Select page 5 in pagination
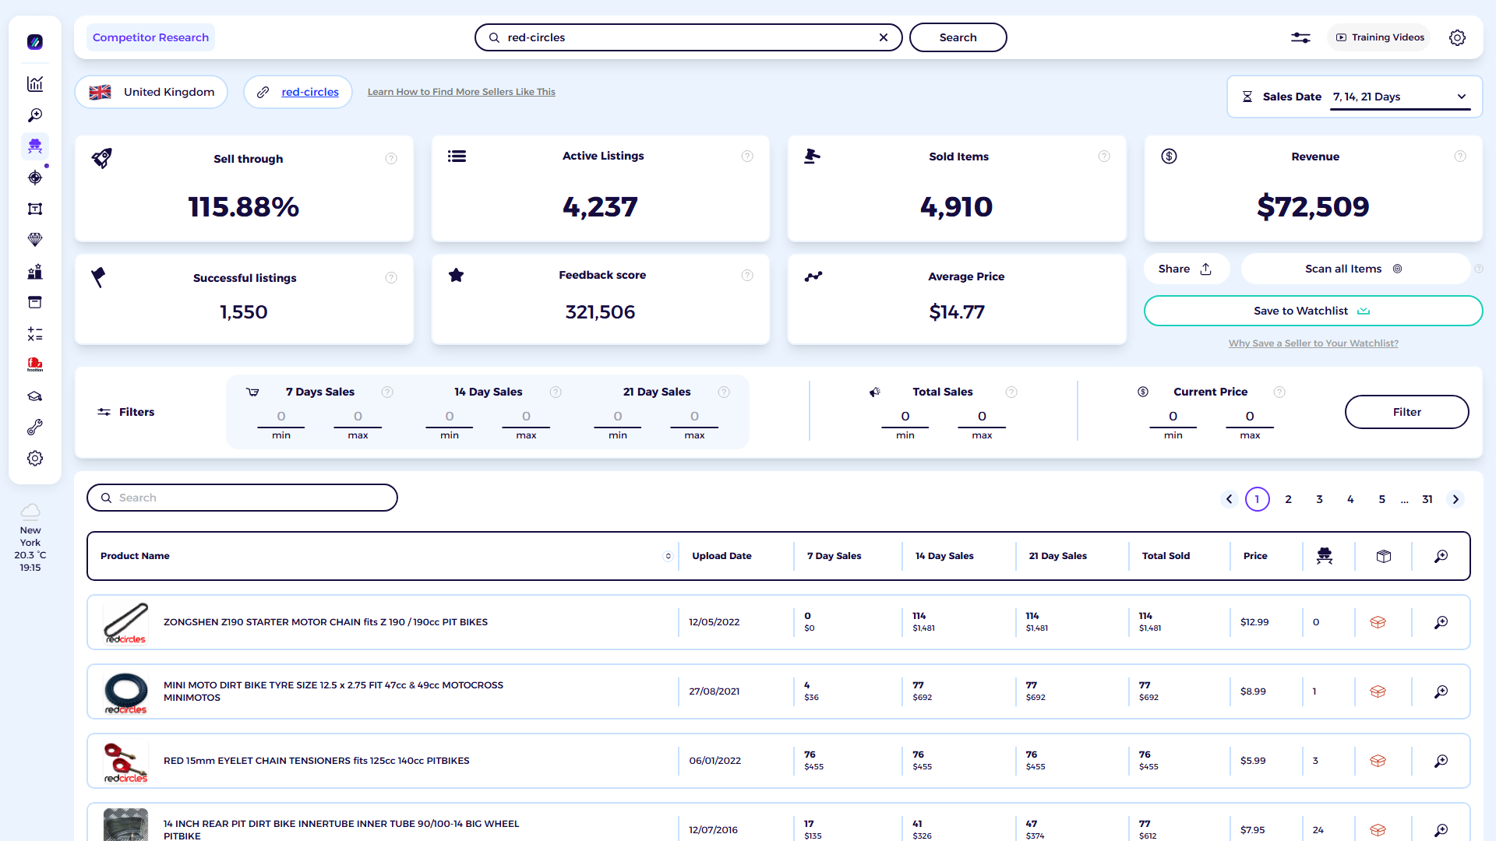 click(x=1382, y=499)
